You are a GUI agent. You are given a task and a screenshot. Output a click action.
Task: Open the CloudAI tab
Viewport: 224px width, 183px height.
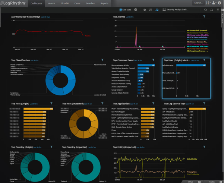click(65, 3)
